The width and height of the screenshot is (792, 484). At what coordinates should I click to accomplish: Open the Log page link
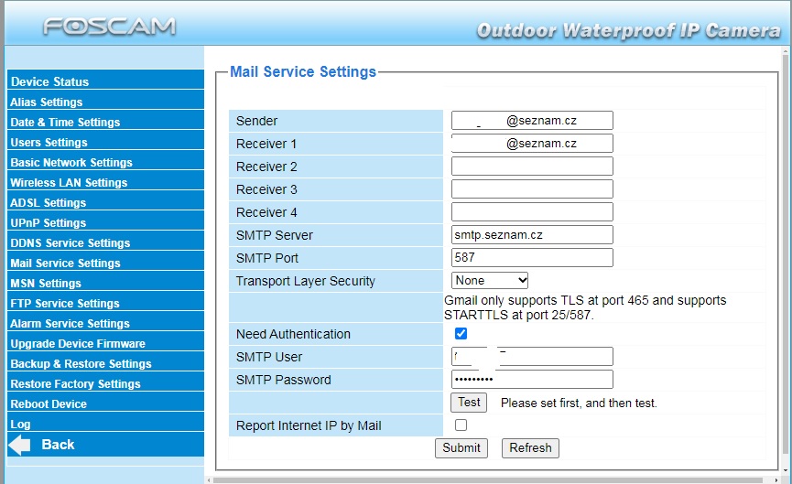20,425
